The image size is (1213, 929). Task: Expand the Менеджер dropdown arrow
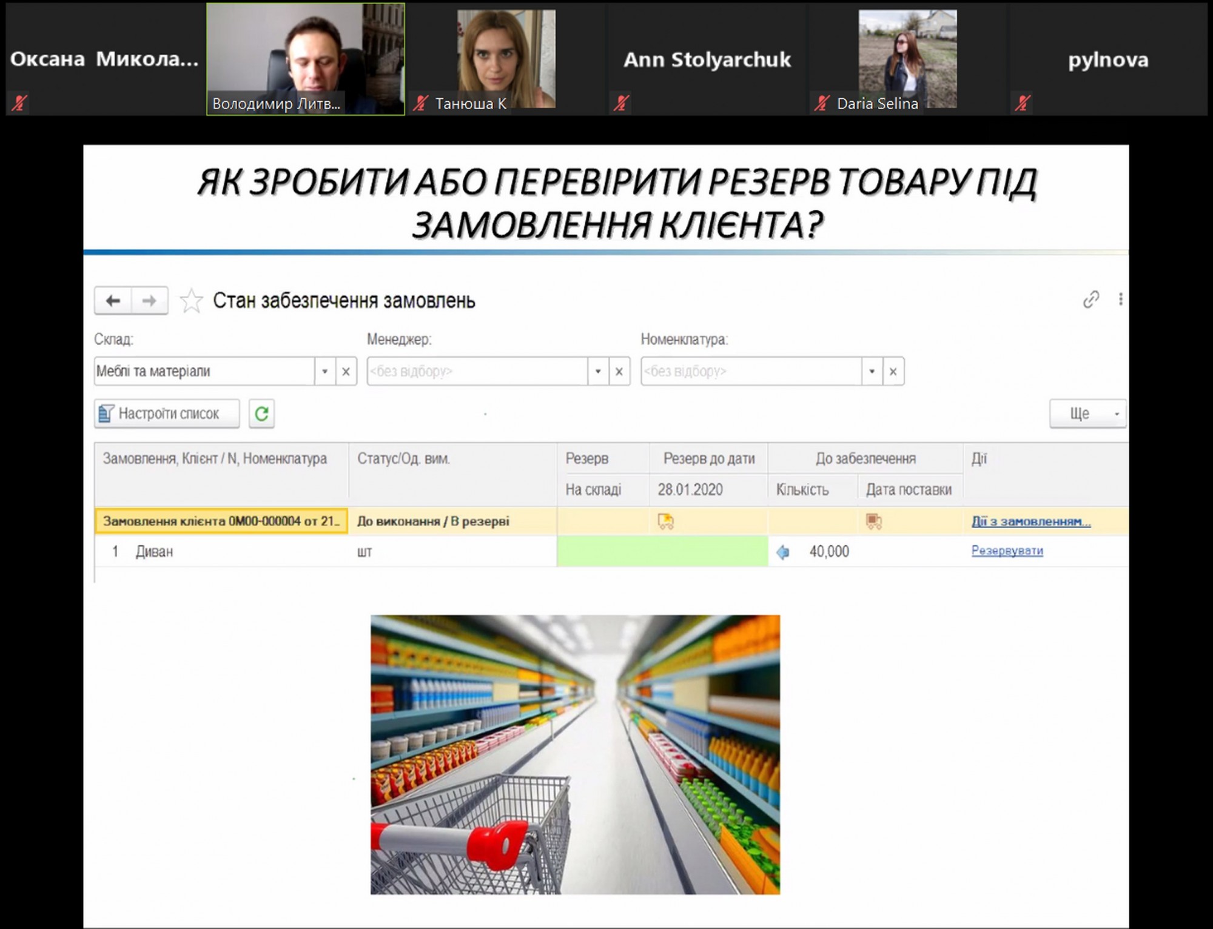[598, 371]
